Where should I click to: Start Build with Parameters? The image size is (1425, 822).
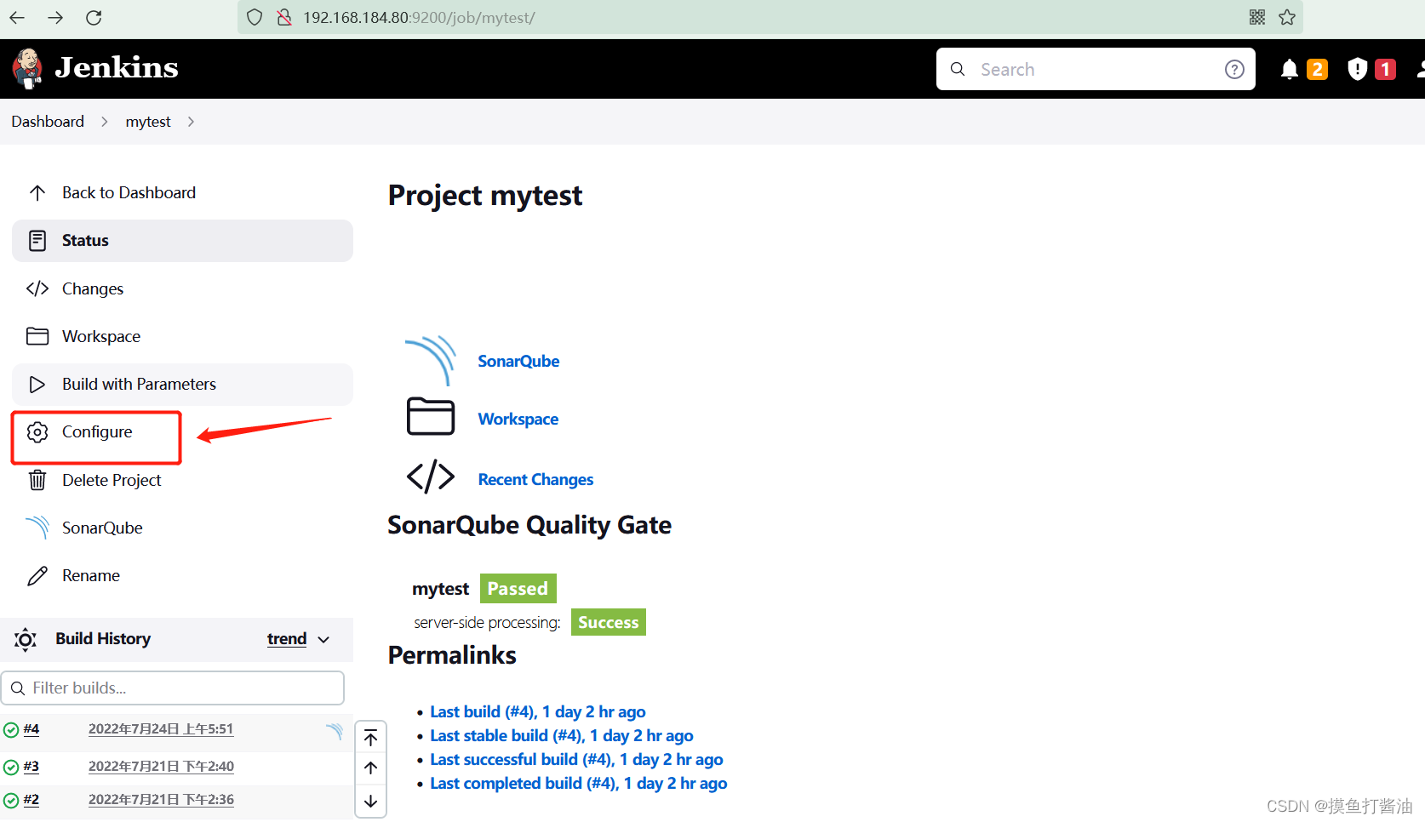pos(182,385)
